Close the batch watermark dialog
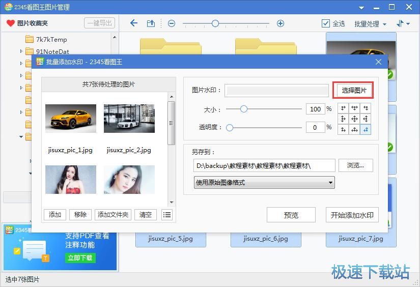The image size is (420, 287). pos(378,62)
